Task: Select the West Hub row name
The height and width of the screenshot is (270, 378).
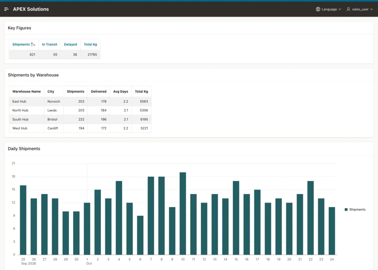Action: 20,128
